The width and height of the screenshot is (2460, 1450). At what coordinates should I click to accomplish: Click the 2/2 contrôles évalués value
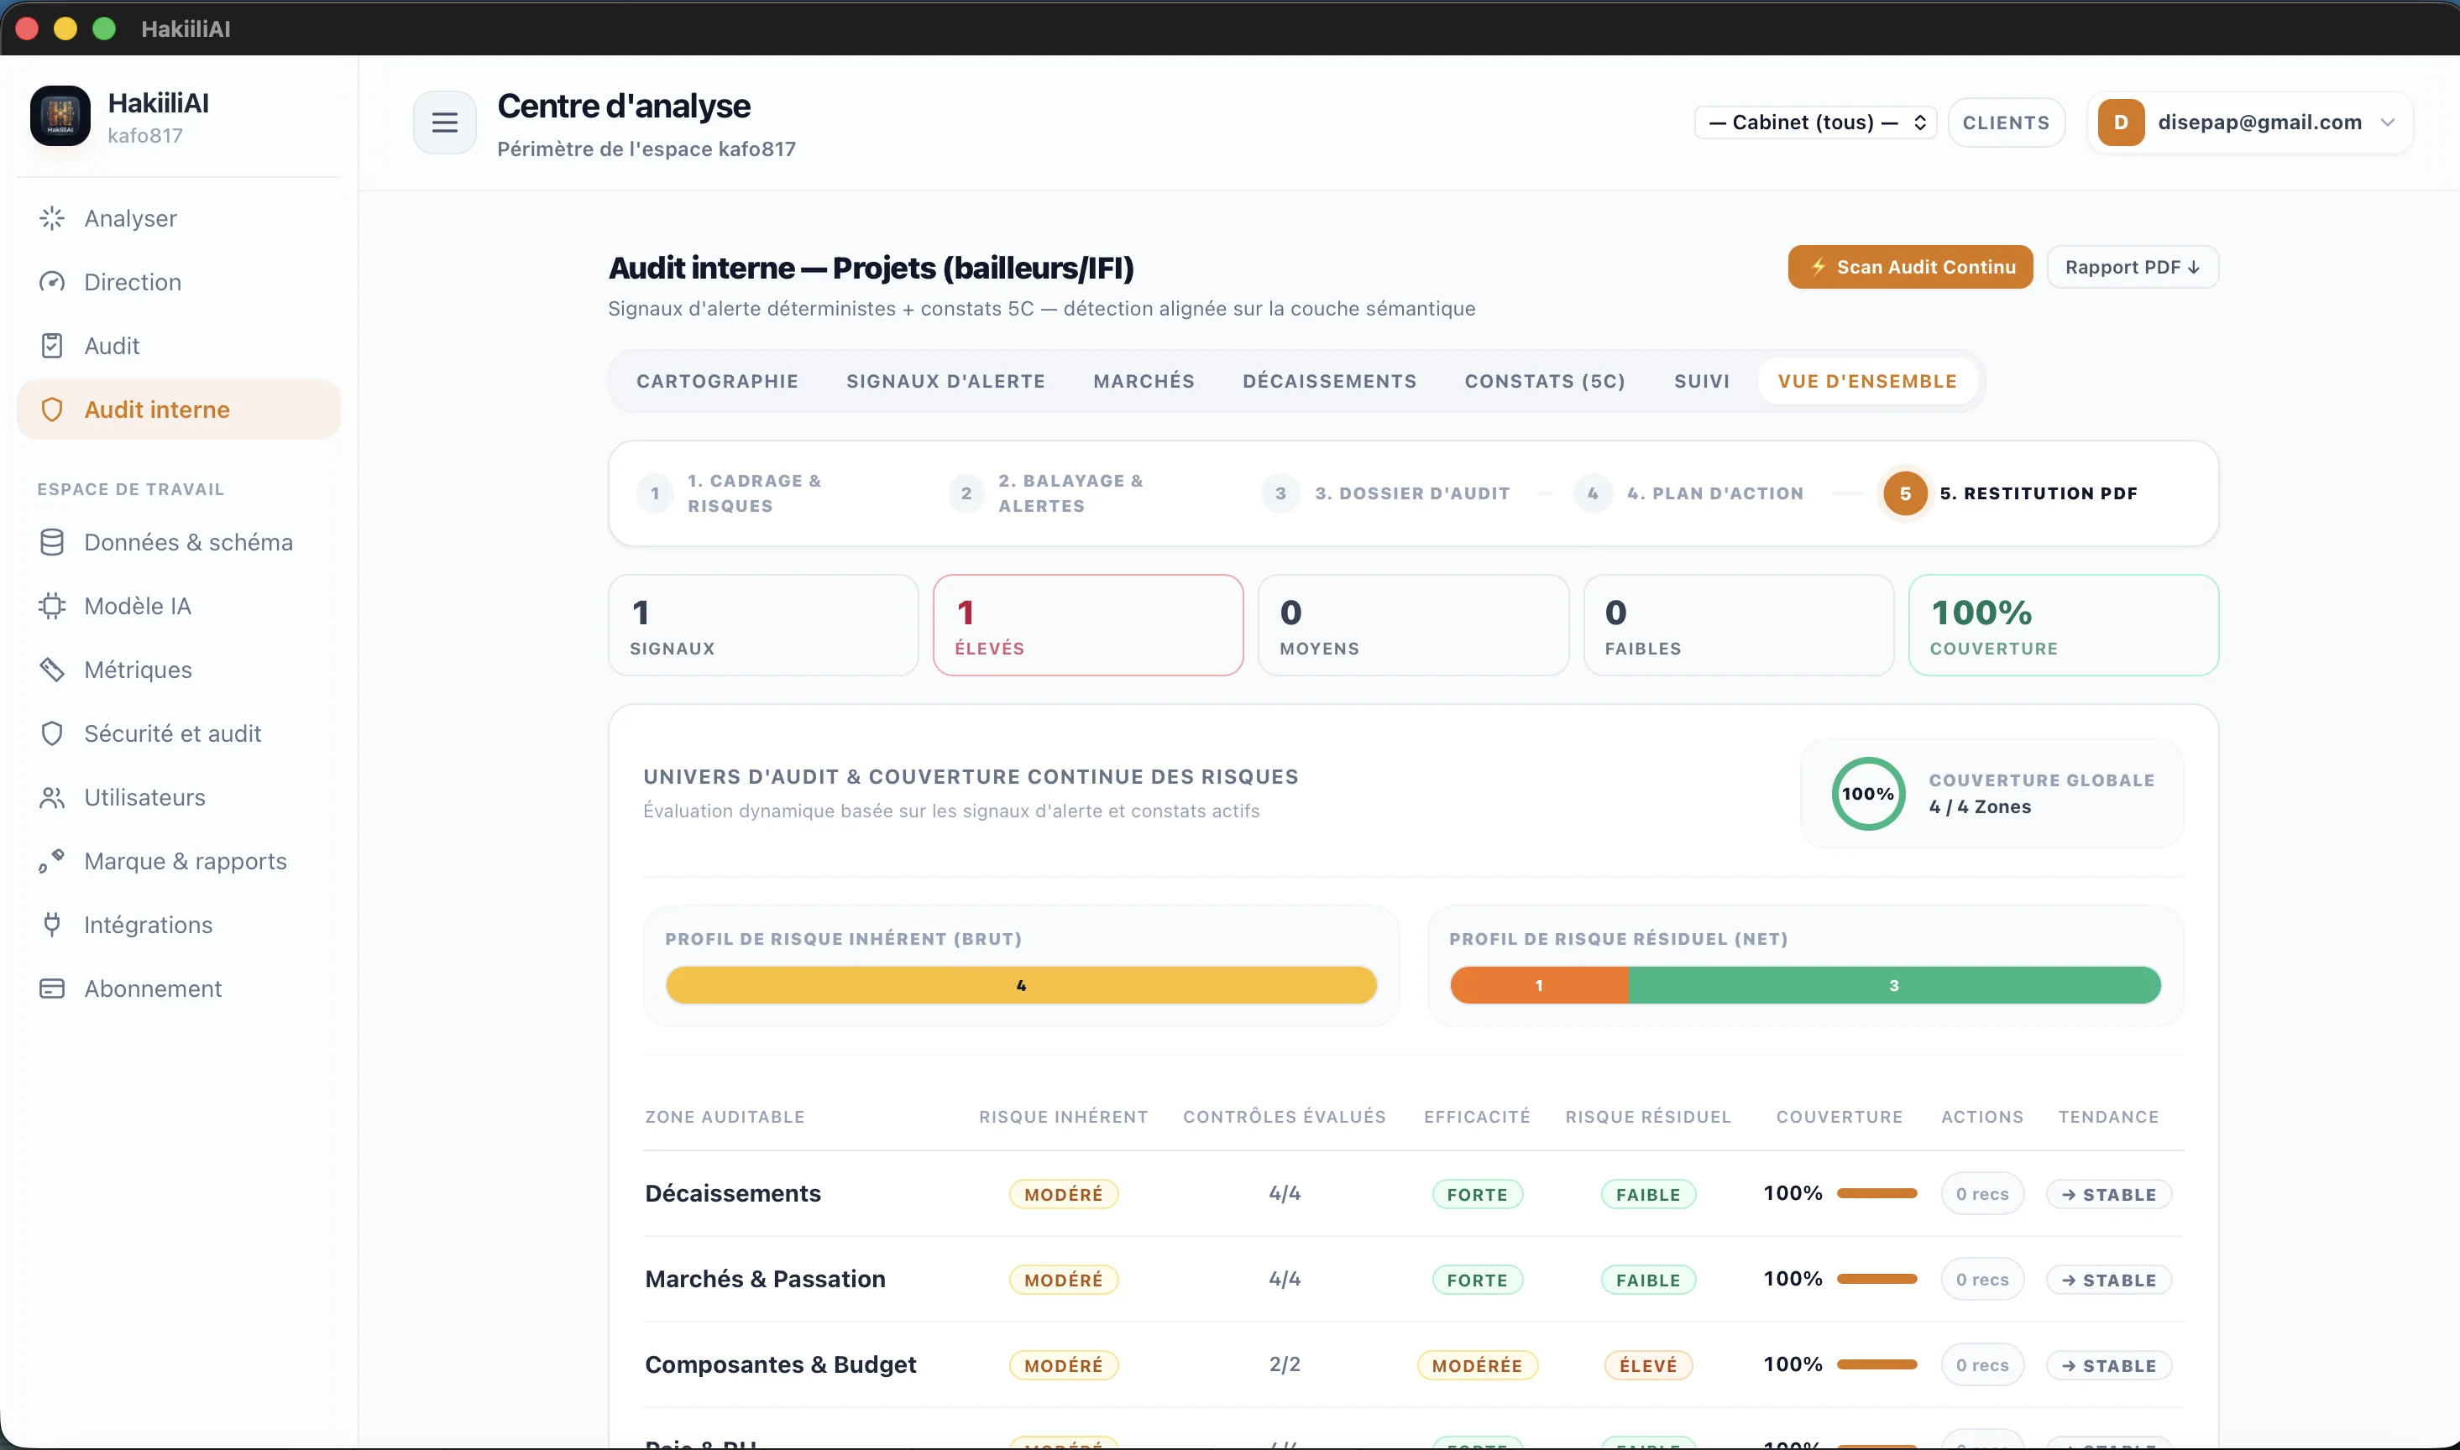(1285, 1365)
